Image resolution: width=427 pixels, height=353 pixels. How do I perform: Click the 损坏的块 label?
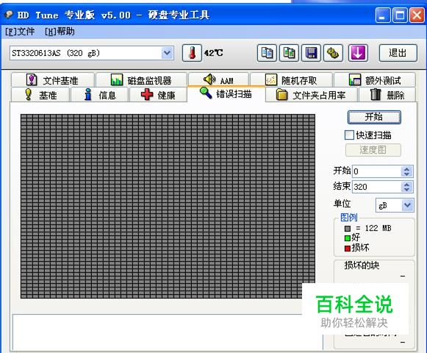(x=362, y=265)
